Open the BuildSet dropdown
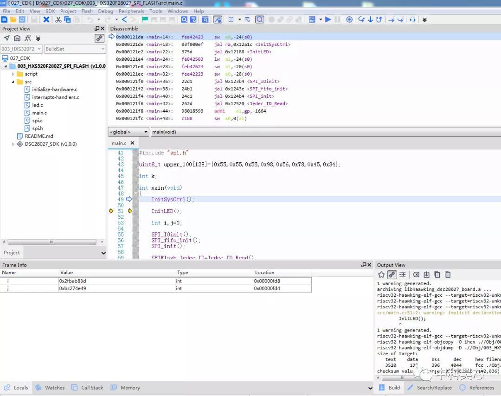This screenshot has width=501, height=396. click(x=75, y=49)
